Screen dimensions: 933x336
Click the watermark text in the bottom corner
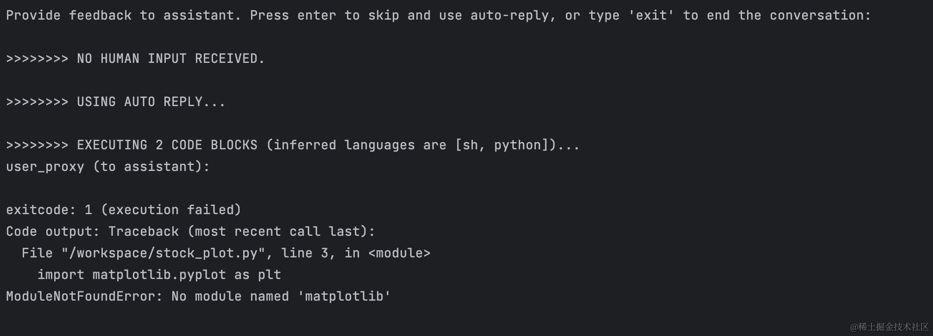click(889, 327)
